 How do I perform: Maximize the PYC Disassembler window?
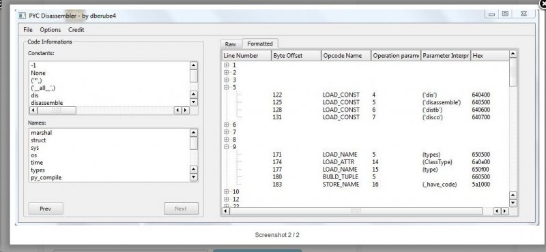point(505,14)
